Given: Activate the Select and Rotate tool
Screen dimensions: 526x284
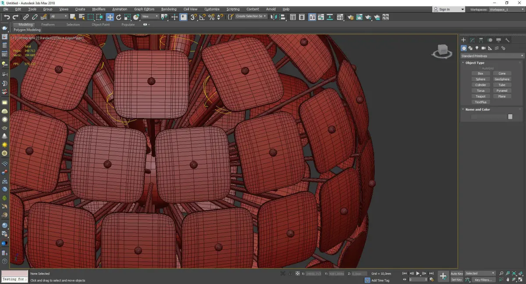Looking at the screenshot, I should tap(118, 17).
